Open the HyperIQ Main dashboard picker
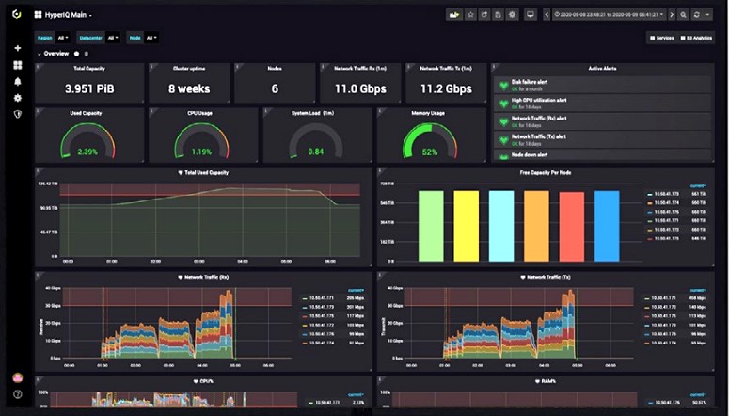The height and width of the screenshot is (416, 729). 70,16
